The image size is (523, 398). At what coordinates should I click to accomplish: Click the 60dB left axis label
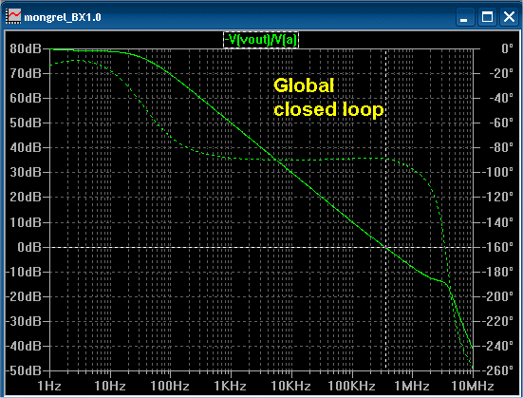(x=26, y=98)
